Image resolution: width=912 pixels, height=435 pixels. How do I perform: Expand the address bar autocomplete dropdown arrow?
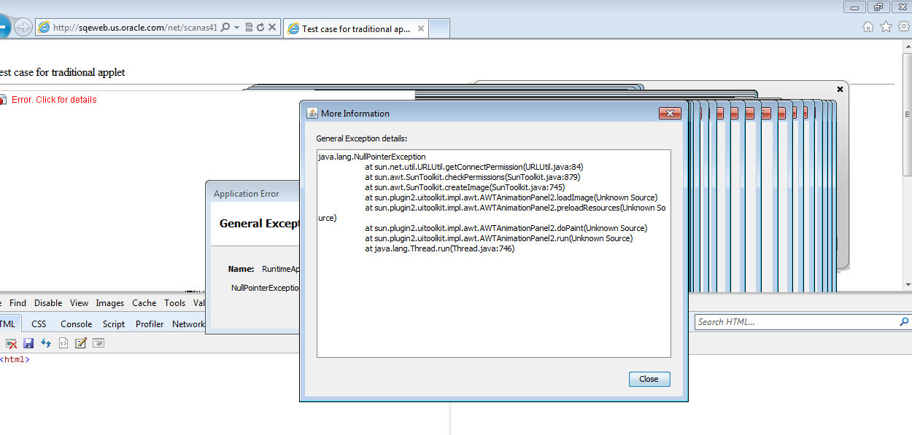pos(237,28)
